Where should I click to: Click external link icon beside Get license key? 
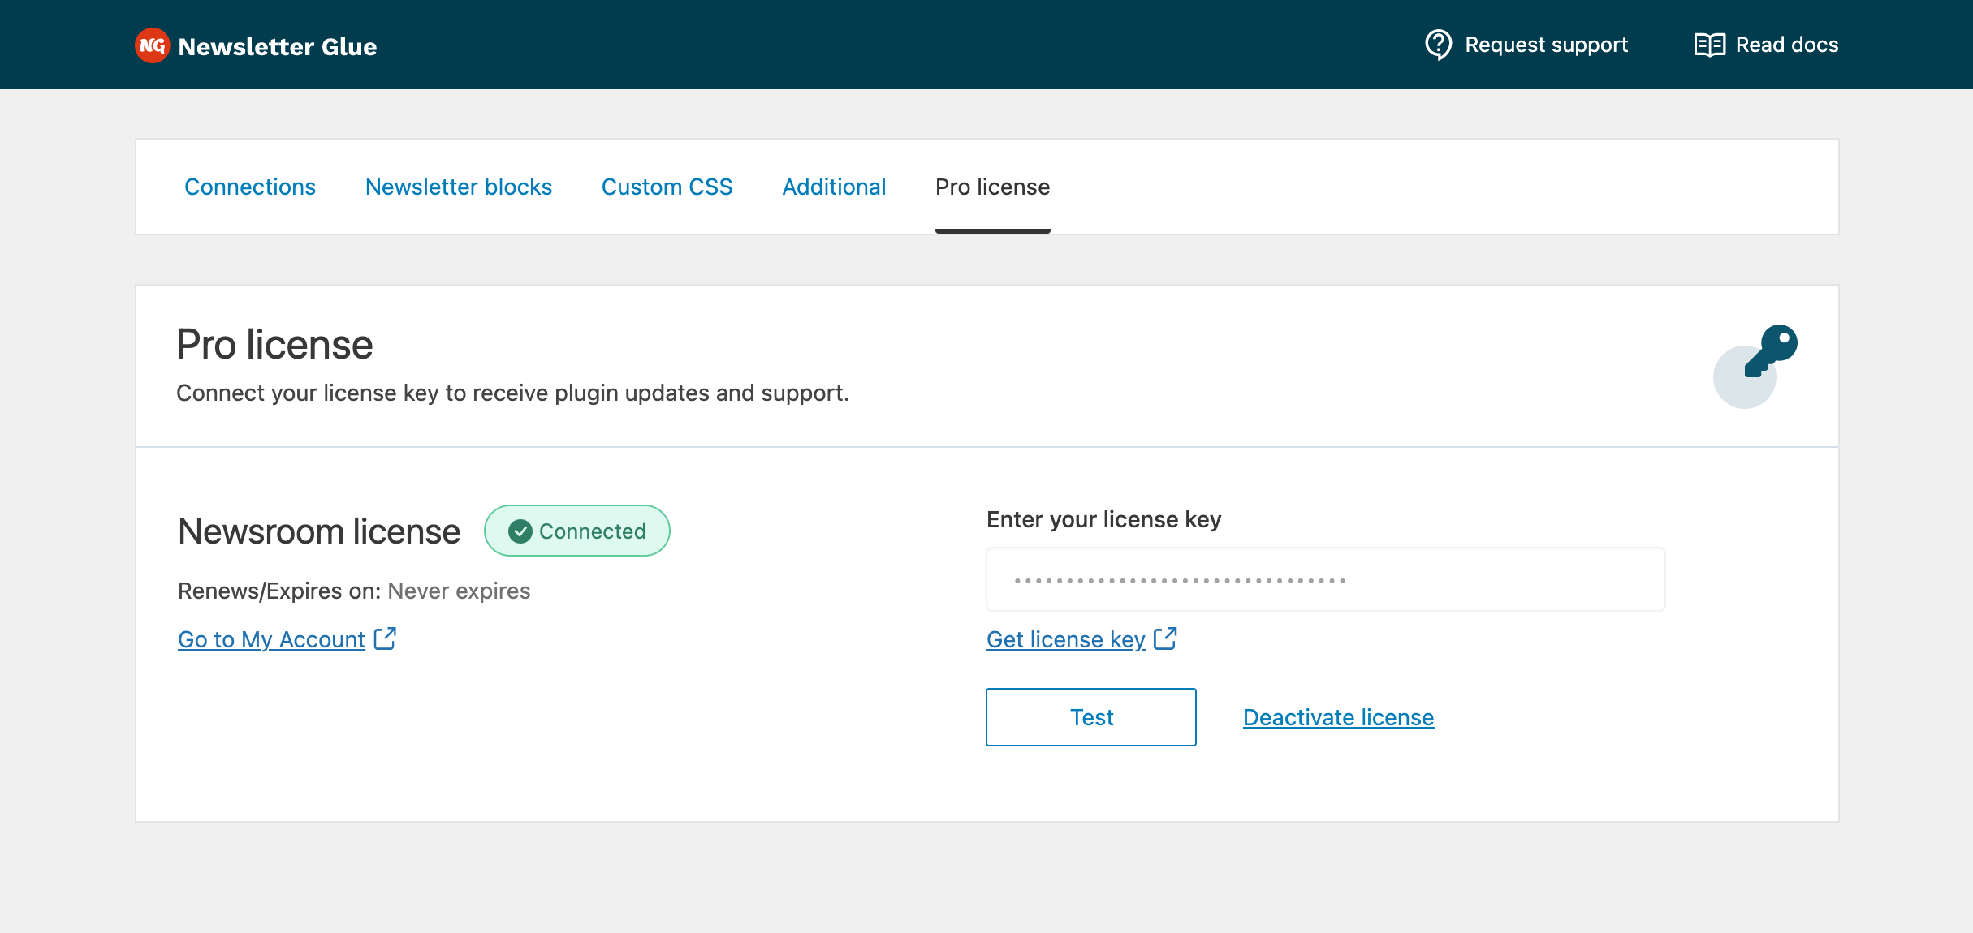click(1165, 638)
